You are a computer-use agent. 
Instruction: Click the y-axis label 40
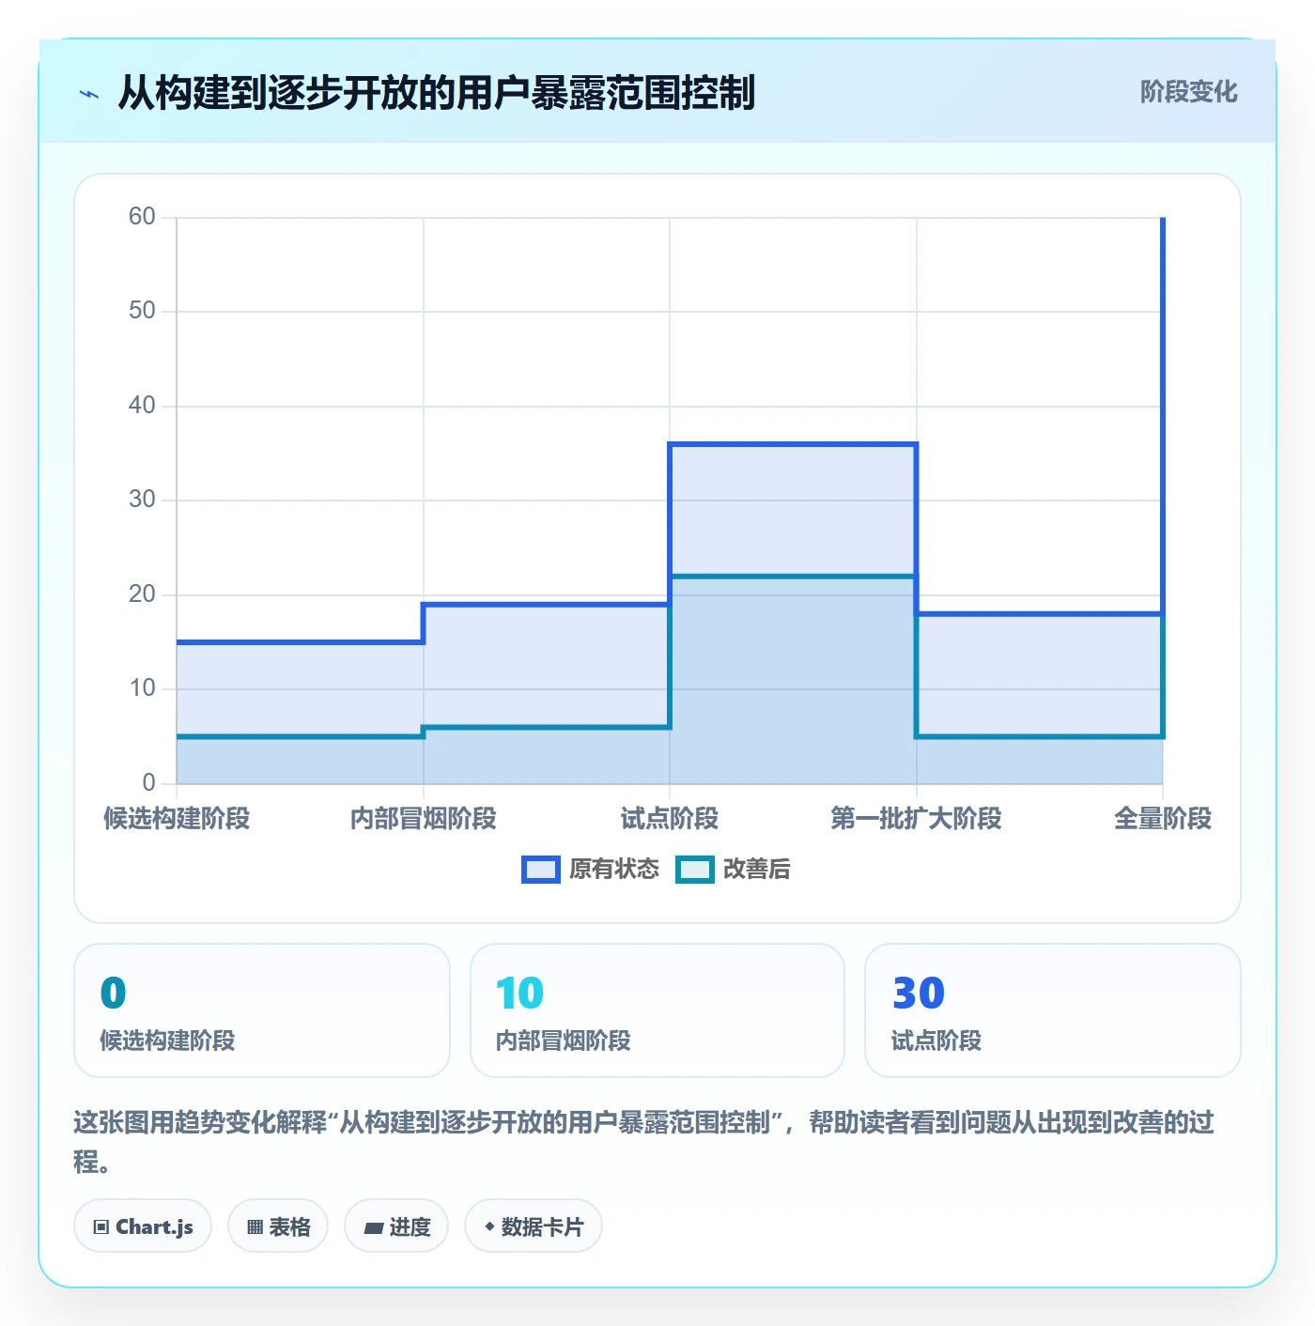point(142,406)
